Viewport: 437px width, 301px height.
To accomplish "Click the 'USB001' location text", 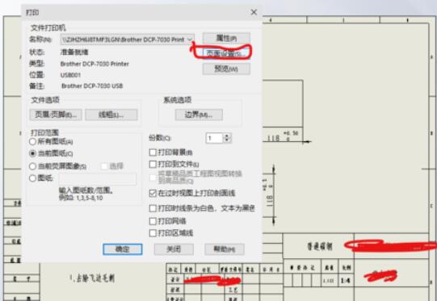I will (70, 75).
